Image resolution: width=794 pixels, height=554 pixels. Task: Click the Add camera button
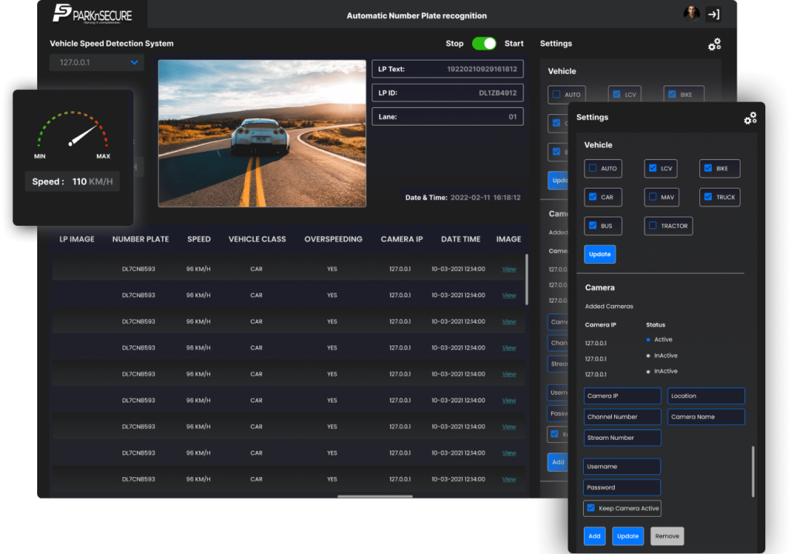click(594, 536)
